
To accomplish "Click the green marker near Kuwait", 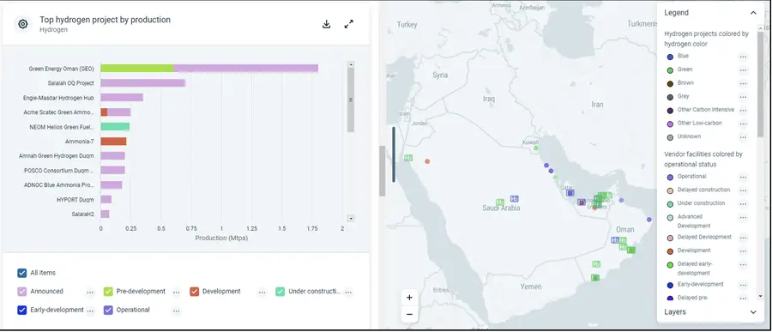I will coord(536,148).
